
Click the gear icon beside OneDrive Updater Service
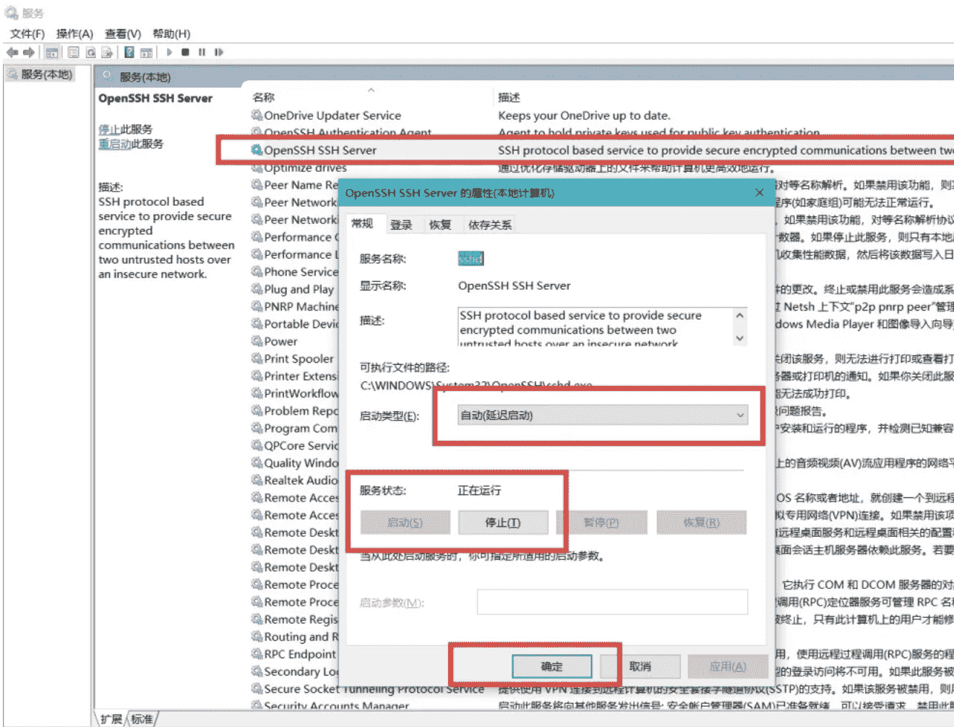[257, 115]
